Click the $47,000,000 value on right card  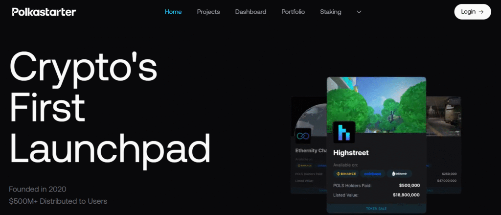(x=447, y=181)
